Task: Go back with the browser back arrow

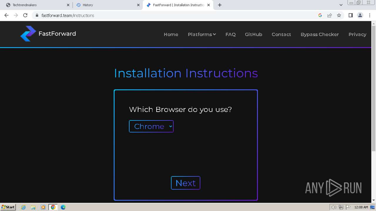Action: point(6,15)
